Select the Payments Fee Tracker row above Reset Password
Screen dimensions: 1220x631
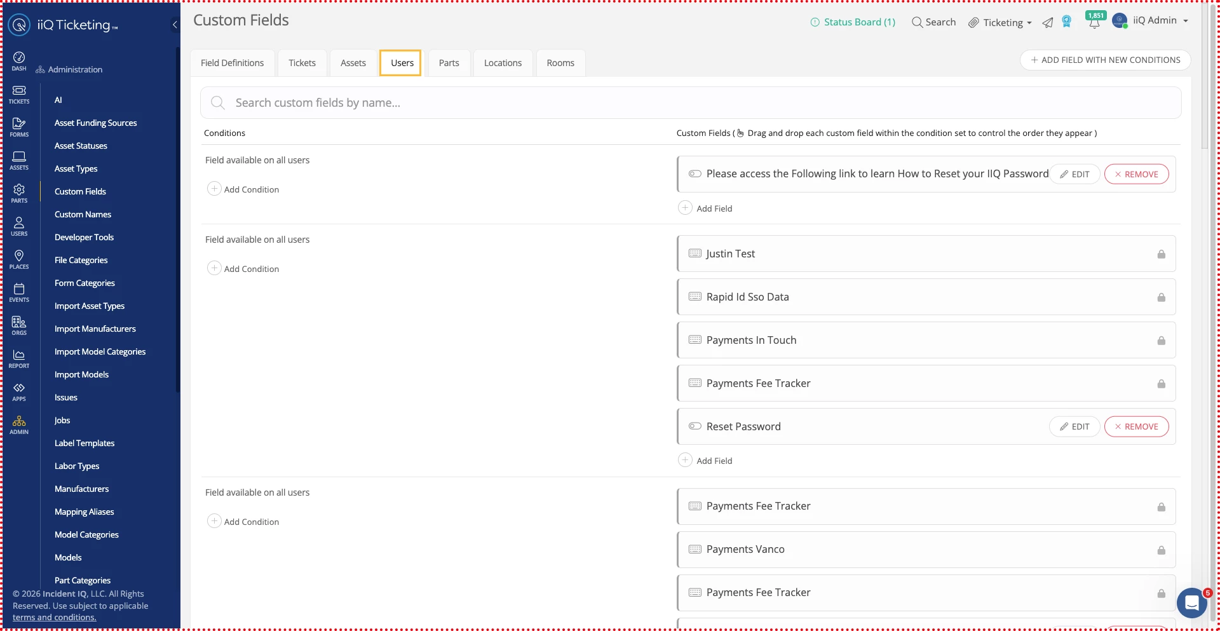[926, 383]
